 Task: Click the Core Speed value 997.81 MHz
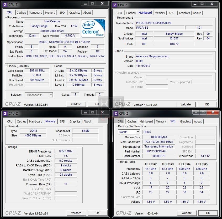[37, 70]
